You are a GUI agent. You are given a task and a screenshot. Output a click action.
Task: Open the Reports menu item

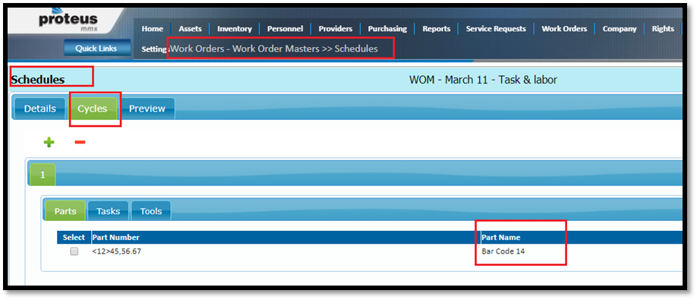(436, 28)
